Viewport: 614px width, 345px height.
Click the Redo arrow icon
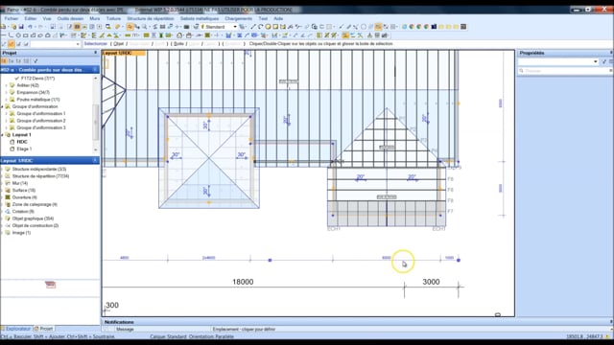tap(40, 27)
